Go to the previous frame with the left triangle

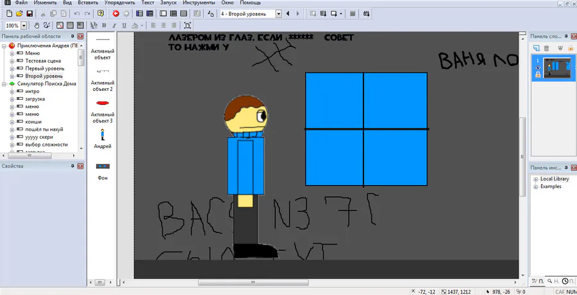point(288,13)
